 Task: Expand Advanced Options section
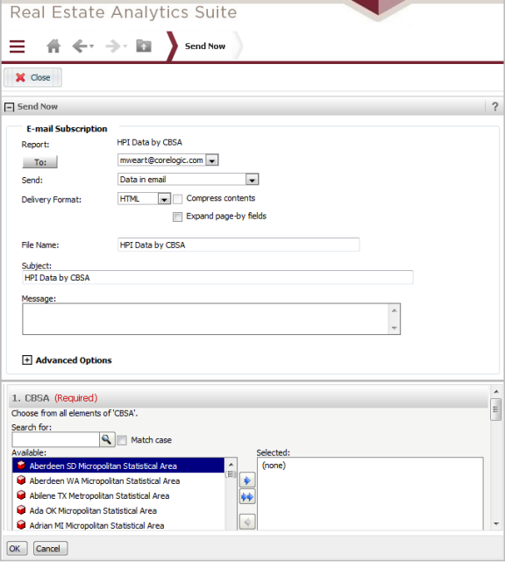(27, 359)
